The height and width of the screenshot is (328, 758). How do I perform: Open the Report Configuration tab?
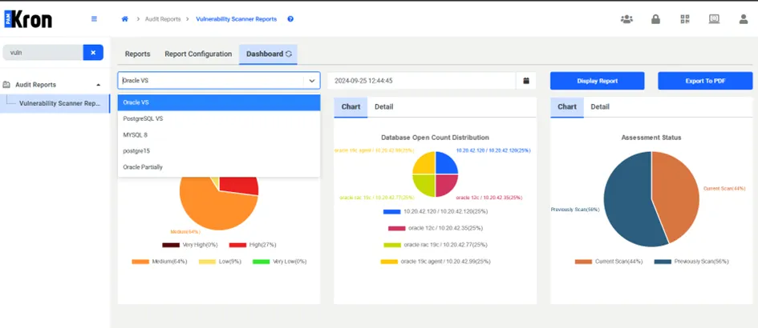pos(198,54)
